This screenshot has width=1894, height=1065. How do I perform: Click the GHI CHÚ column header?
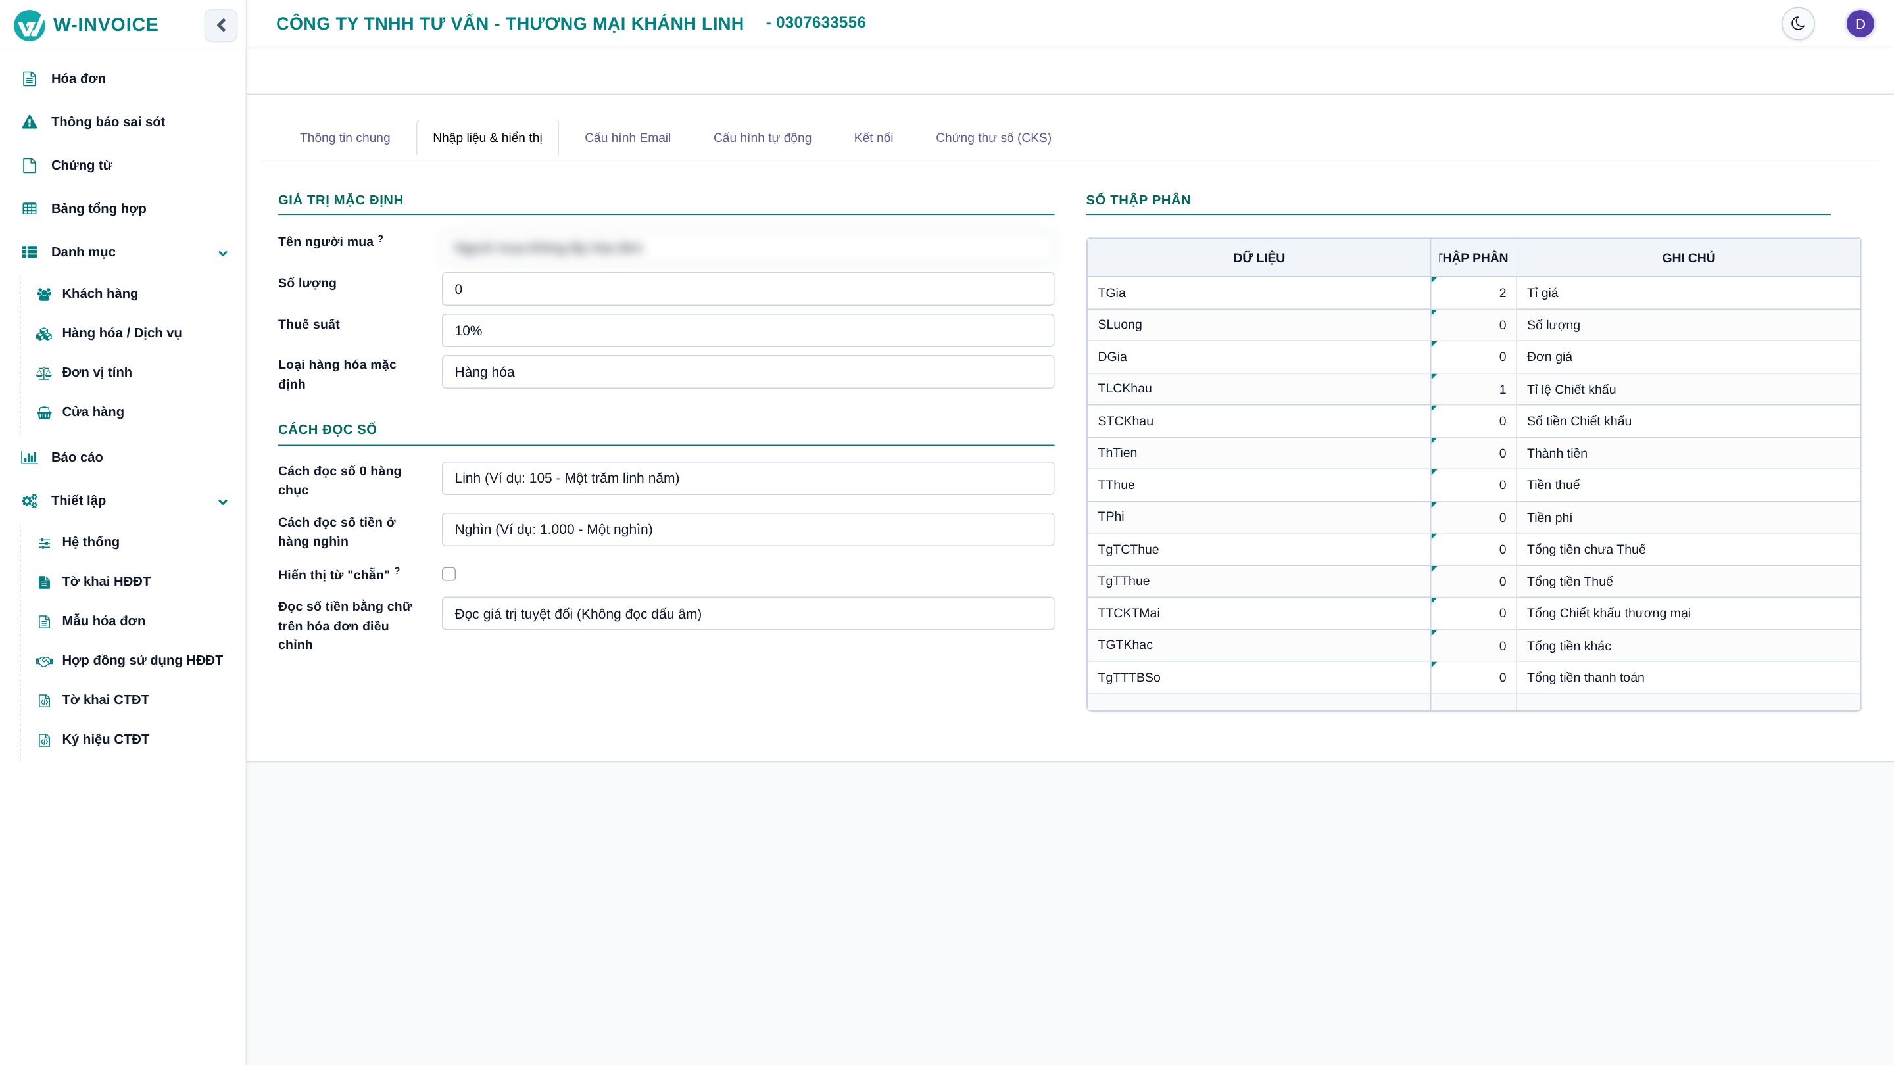pos(1688,258)
